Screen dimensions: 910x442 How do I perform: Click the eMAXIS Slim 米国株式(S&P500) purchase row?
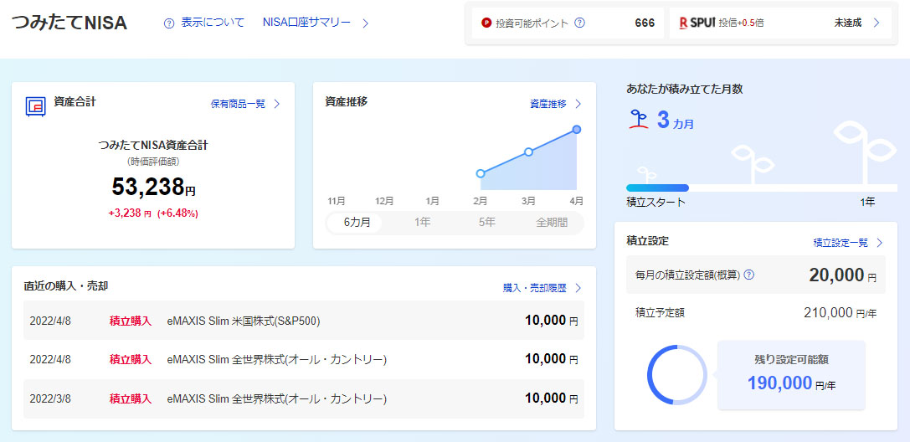(302, 321)
